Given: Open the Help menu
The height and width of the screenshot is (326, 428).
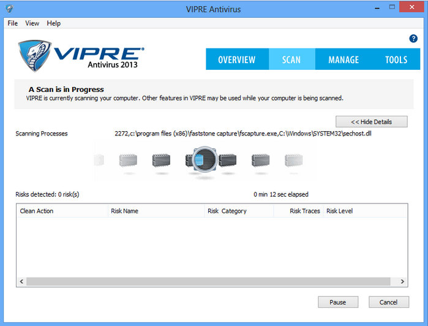Looking at the screenshot, I should [x=53, y=23].
